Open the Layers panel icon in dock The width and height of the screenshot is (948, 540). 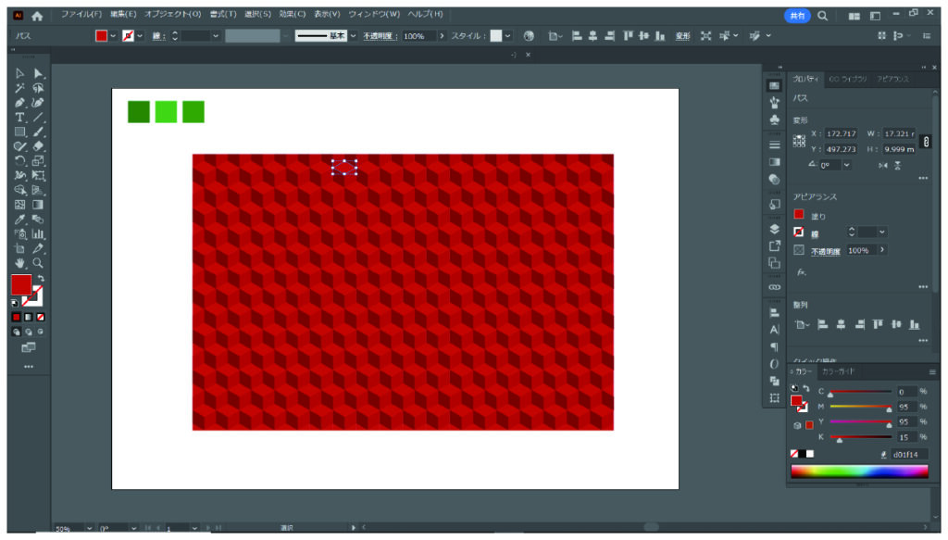[775, 229]
